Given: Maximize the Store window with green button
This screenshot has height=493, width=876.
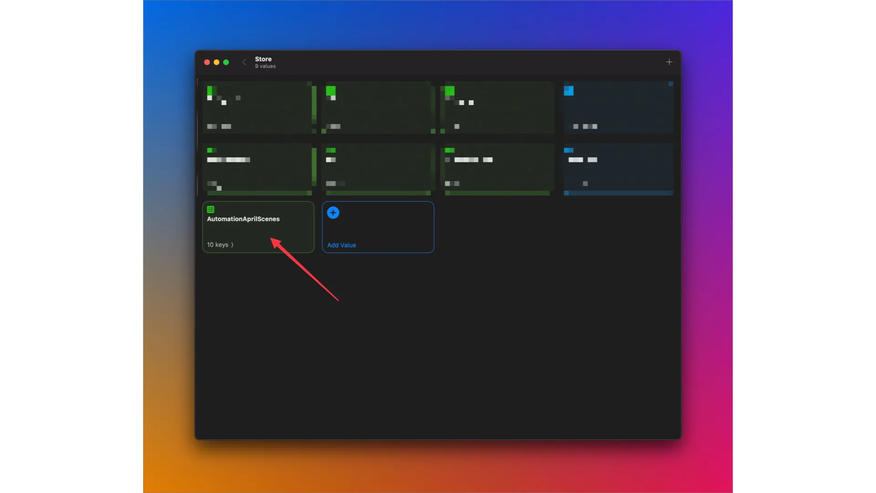Looking at the screenshot, I should pyautogui.click(x=226, y=62).
